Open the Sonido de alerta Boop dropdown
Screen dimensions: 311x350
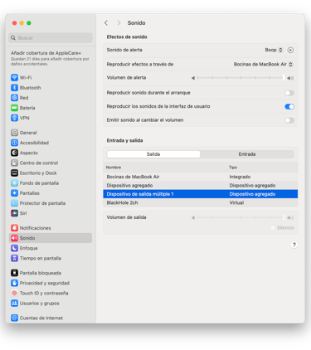tap(274, 50)
